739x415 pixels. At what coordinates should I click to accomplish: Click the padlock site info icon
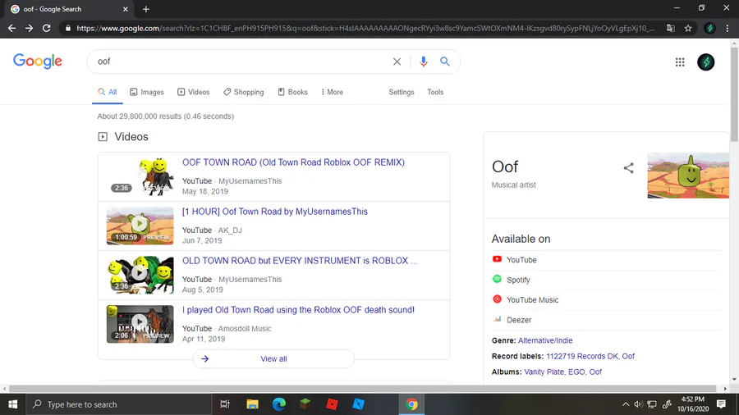pyautogui.click(x=68, y=28)
